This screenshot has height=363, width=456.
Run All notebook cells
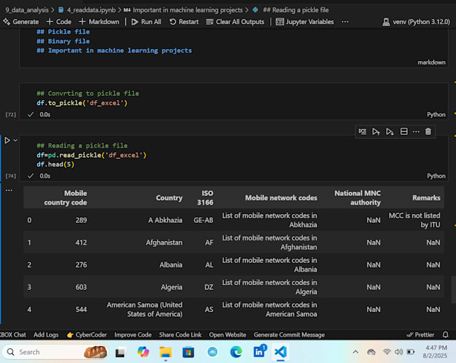click(x=146, y=22)
